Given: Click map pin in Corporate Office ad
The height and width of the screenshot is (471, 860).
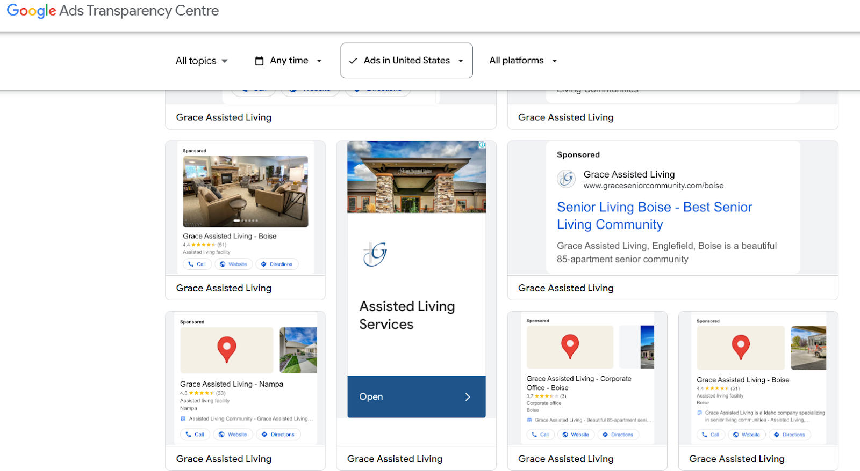Looking at the screenshot, I should tap(570, 347).
